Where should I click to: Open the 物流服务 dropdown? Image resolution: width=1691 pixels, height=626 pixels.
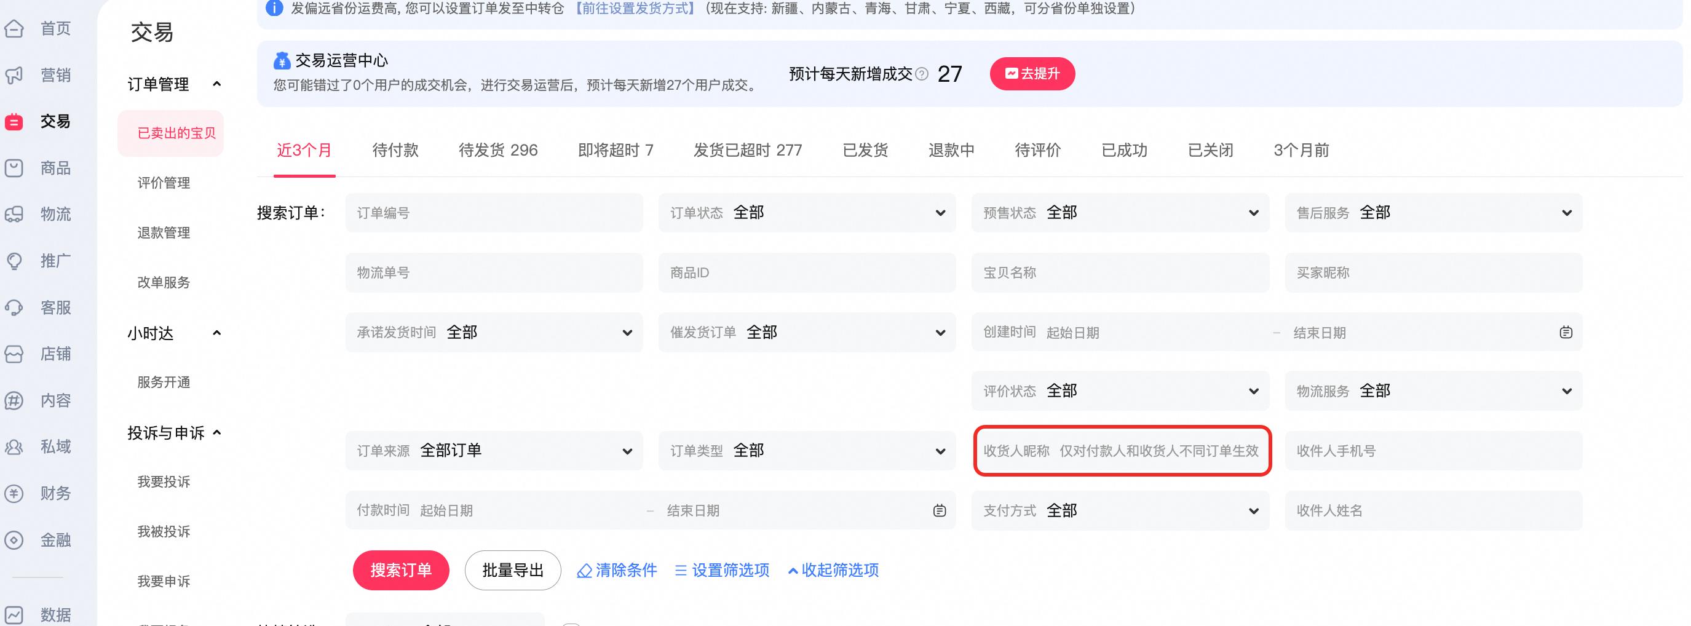click(1434, 391)
